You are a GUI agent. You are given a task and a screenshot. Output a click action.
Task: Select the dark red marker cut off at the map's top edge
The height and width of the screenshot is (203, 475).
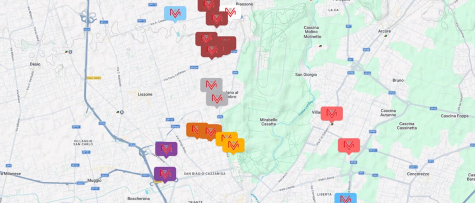click(x=209, y=5)
